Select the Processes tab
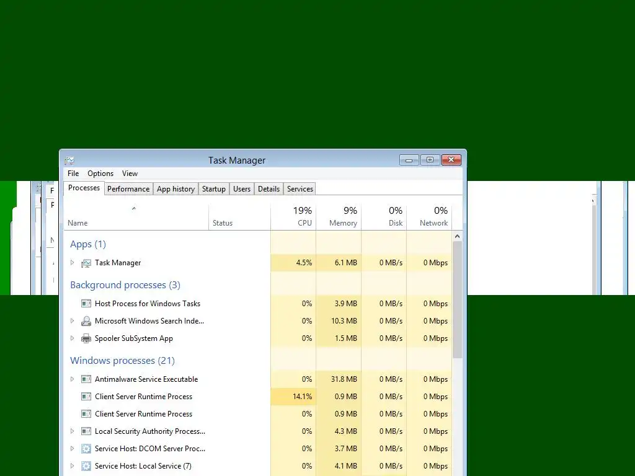Viewport: 635px width, 476px height. pyautogui.click(x=84, y=188)
